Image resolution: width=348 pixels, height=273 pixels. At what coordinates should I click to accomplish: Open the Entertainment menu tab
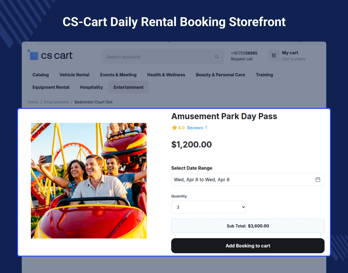click(x=128, y=87)
